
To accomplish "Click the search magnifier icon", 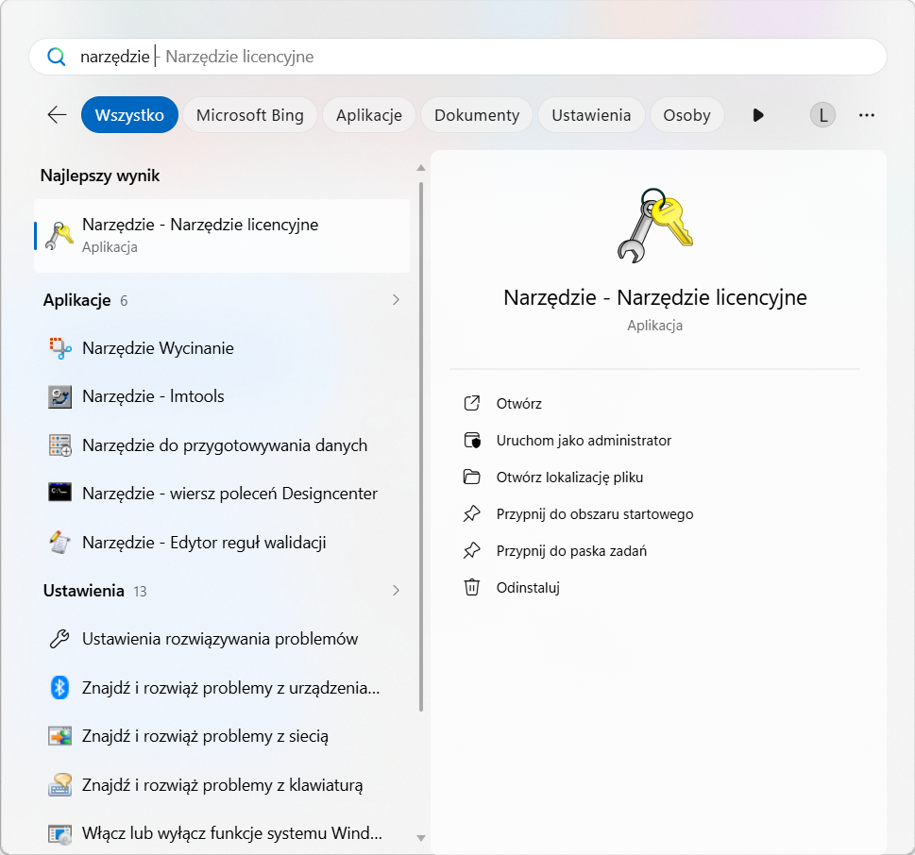I will tap(56, 57).
